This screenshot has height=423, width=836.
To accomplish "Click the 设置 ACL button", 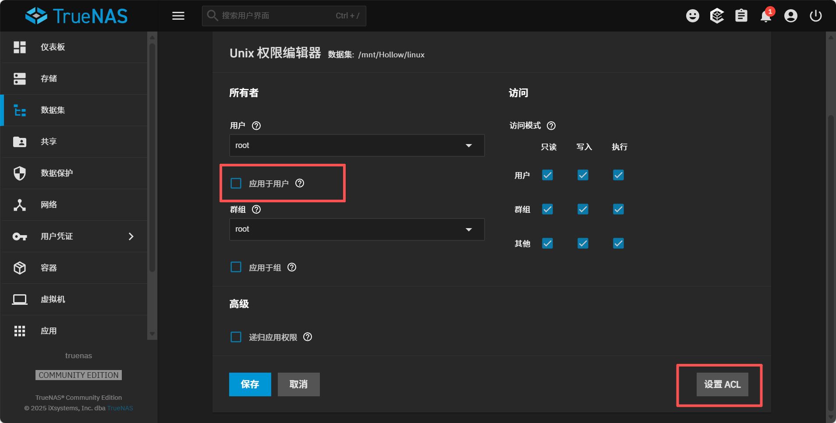I will point(722,384).
